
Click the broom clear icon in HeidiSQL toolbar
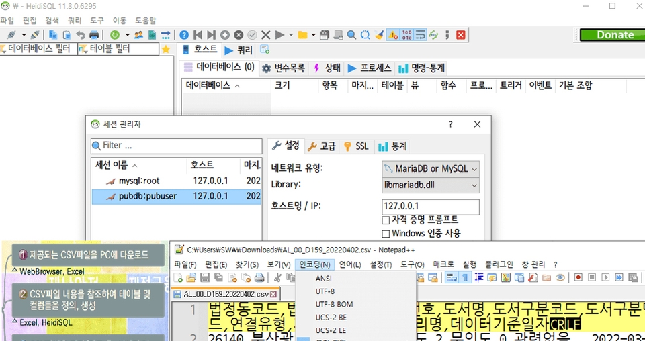[x=379, y=35]
